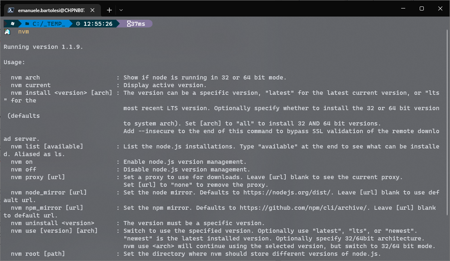Minimize the terminal window
The height and width of the screenshot is (261, 450).
403,8
